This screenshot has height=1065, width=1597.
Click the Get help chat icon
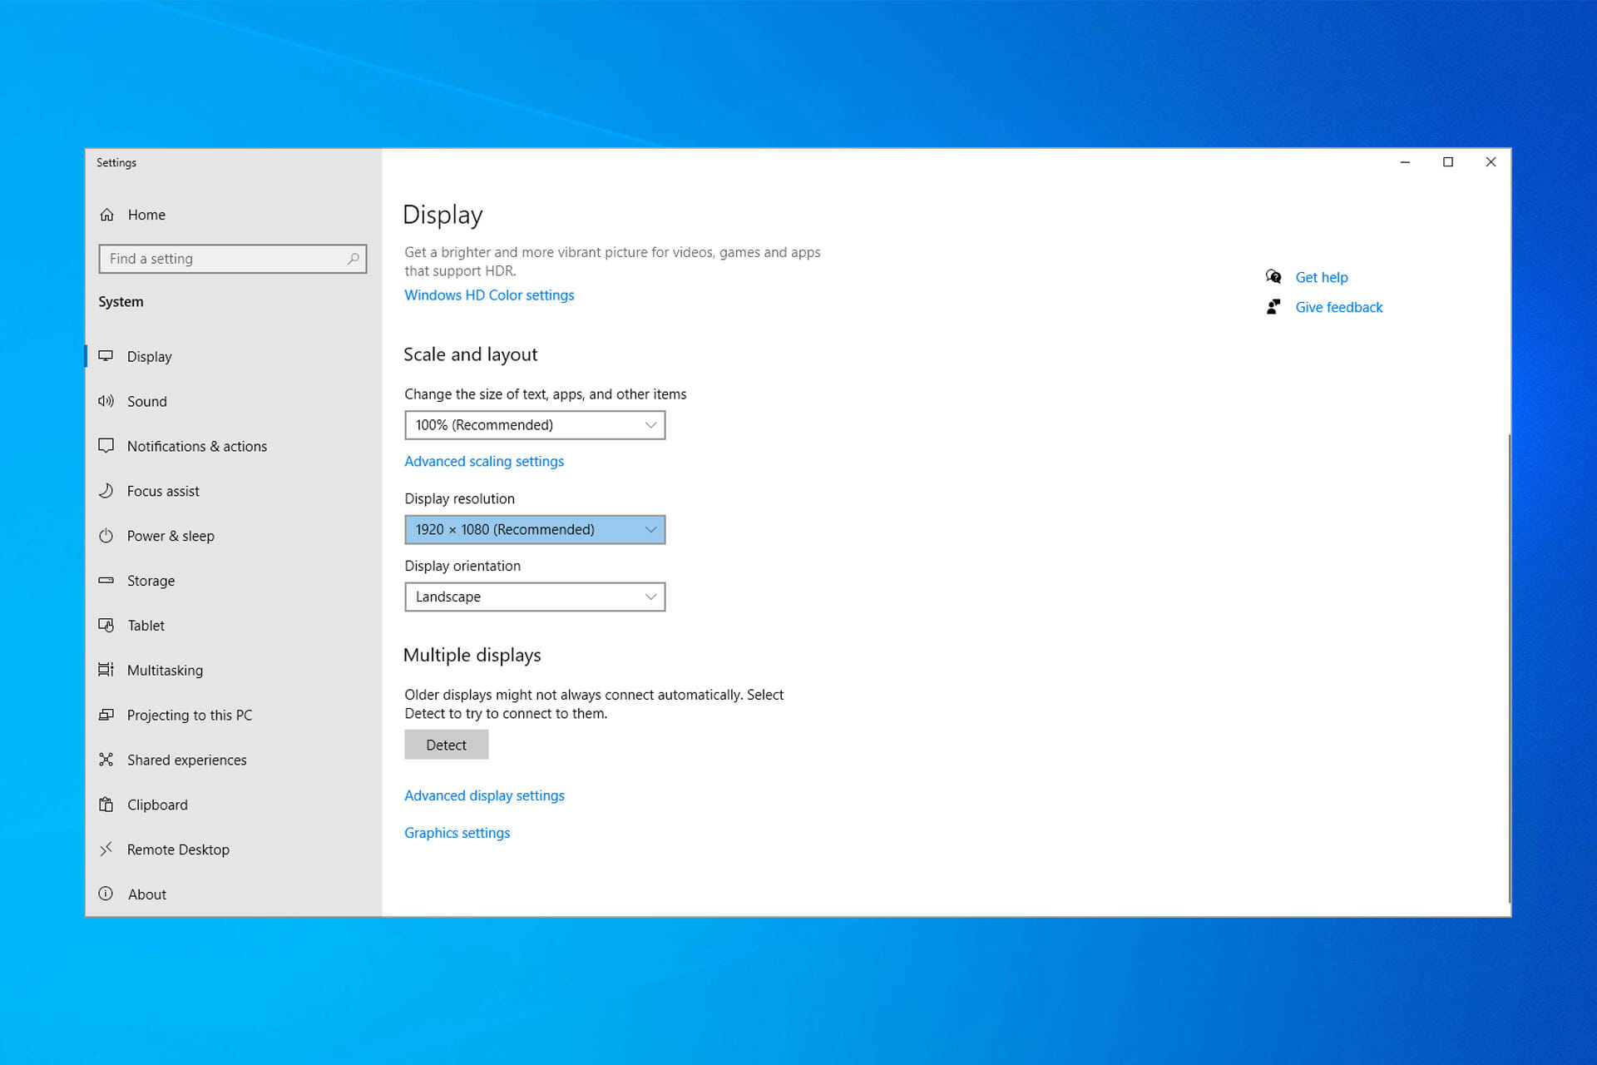(1273, 277)
